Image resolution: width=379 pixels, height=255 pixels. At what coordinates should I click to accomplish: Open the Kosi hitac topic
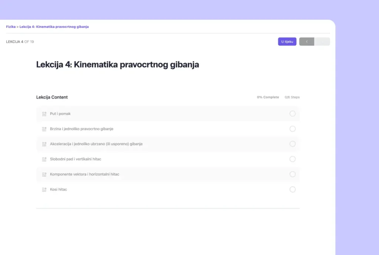click(58, 189)
